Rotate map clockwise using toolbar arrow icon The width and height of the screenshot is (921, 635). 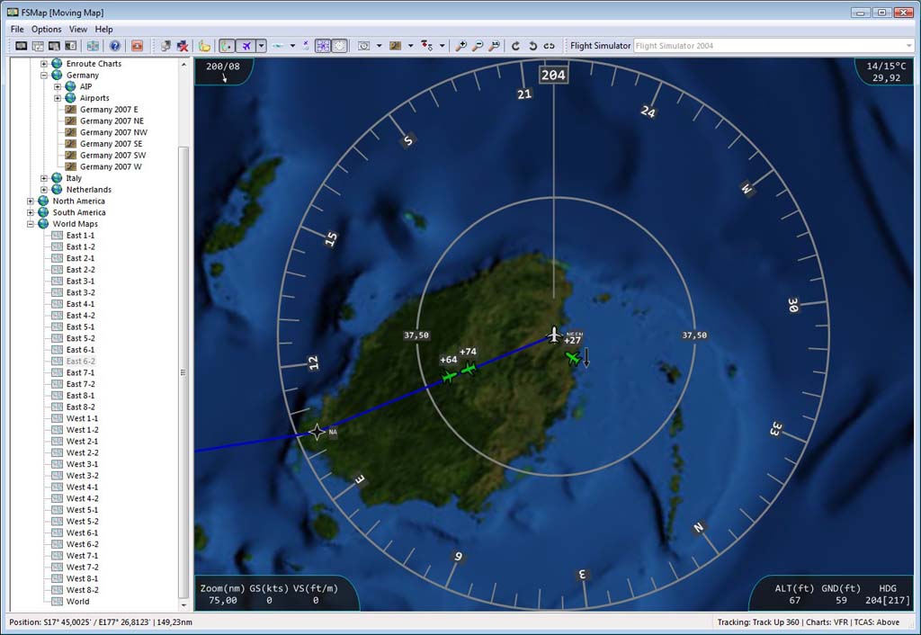[515, 46]
